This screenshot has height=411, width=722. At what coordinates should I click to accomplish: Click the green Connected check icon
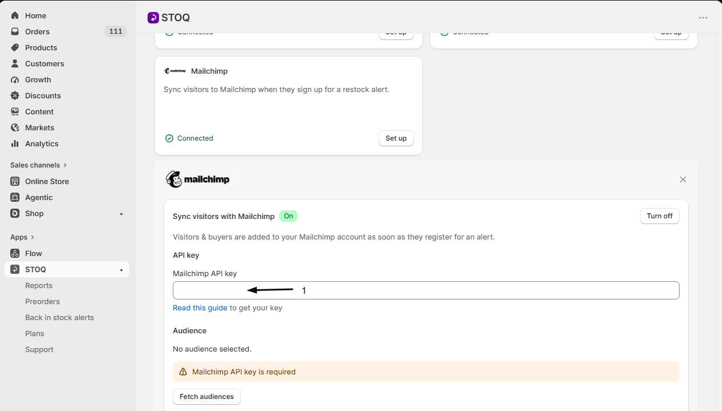(x=169, y=138)
